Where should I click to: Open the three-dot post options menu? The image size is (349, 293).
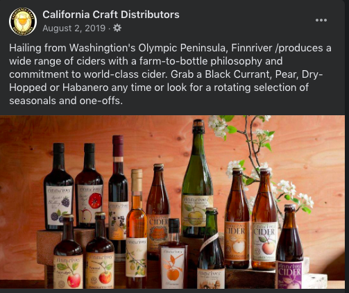(321, 20)
